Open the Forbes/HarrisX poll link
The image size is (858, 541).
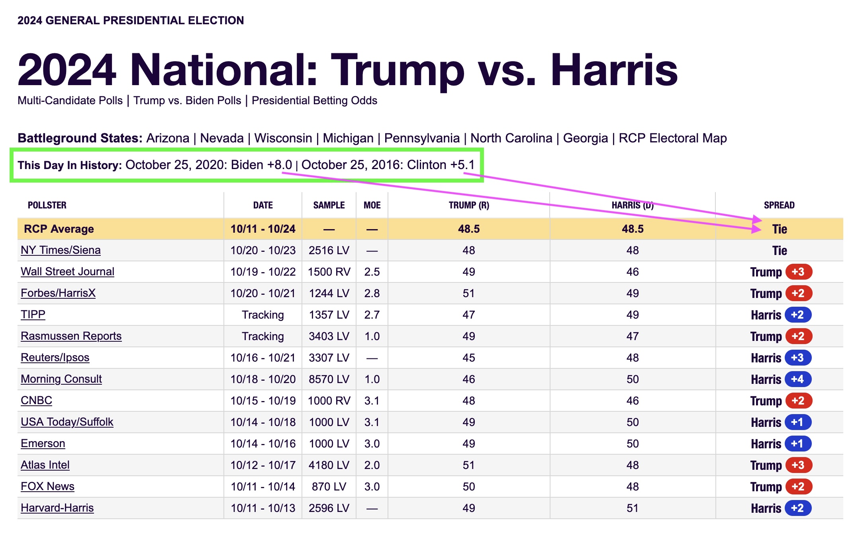(x=58, y=293)
